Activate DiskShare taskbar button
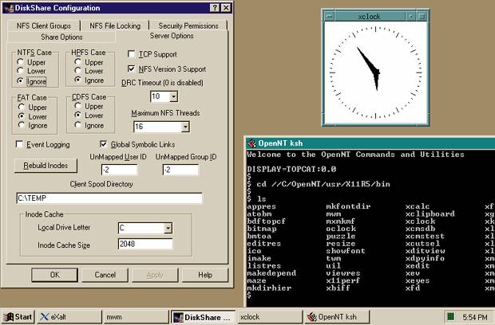This screenshot has width=495, height=325. (203, 317)
